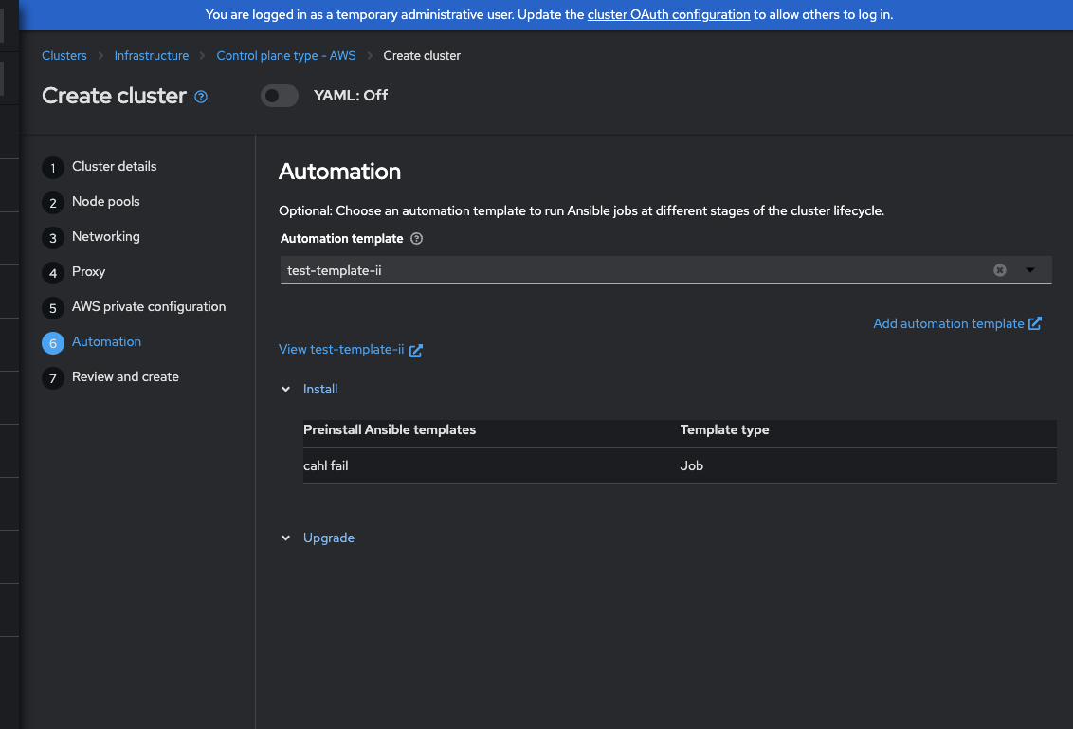This screenshot has width=1073, height=729.
Task: Click the Automation template help icon
Action: (x=417, y=239)
